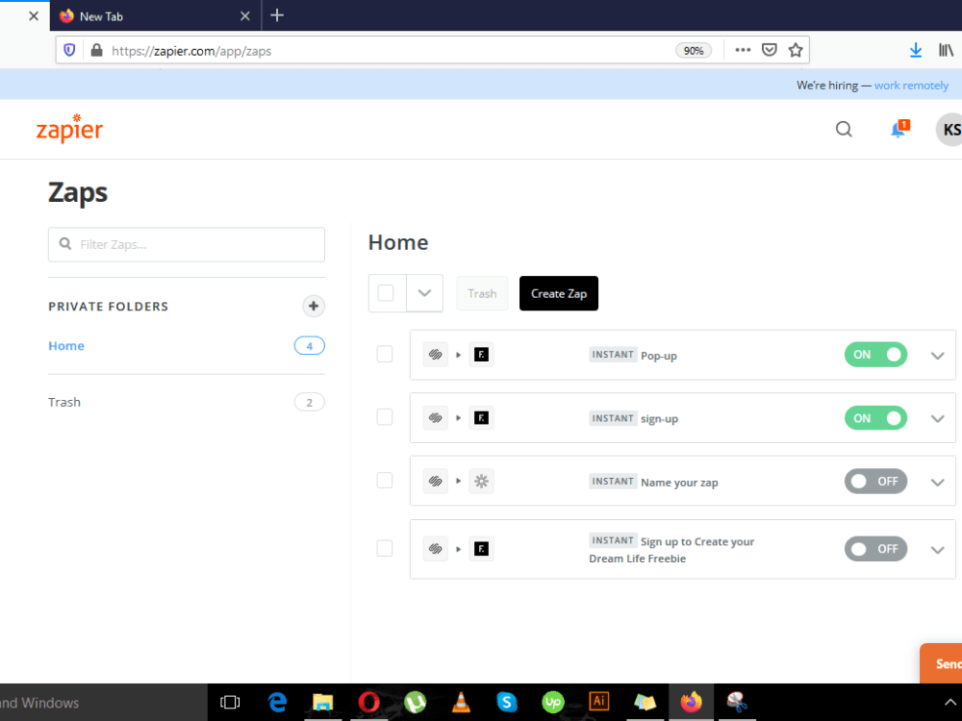This screenshot has width=962, height=721.
Task: Click the padlock site info icon
Action: [96, 50]
